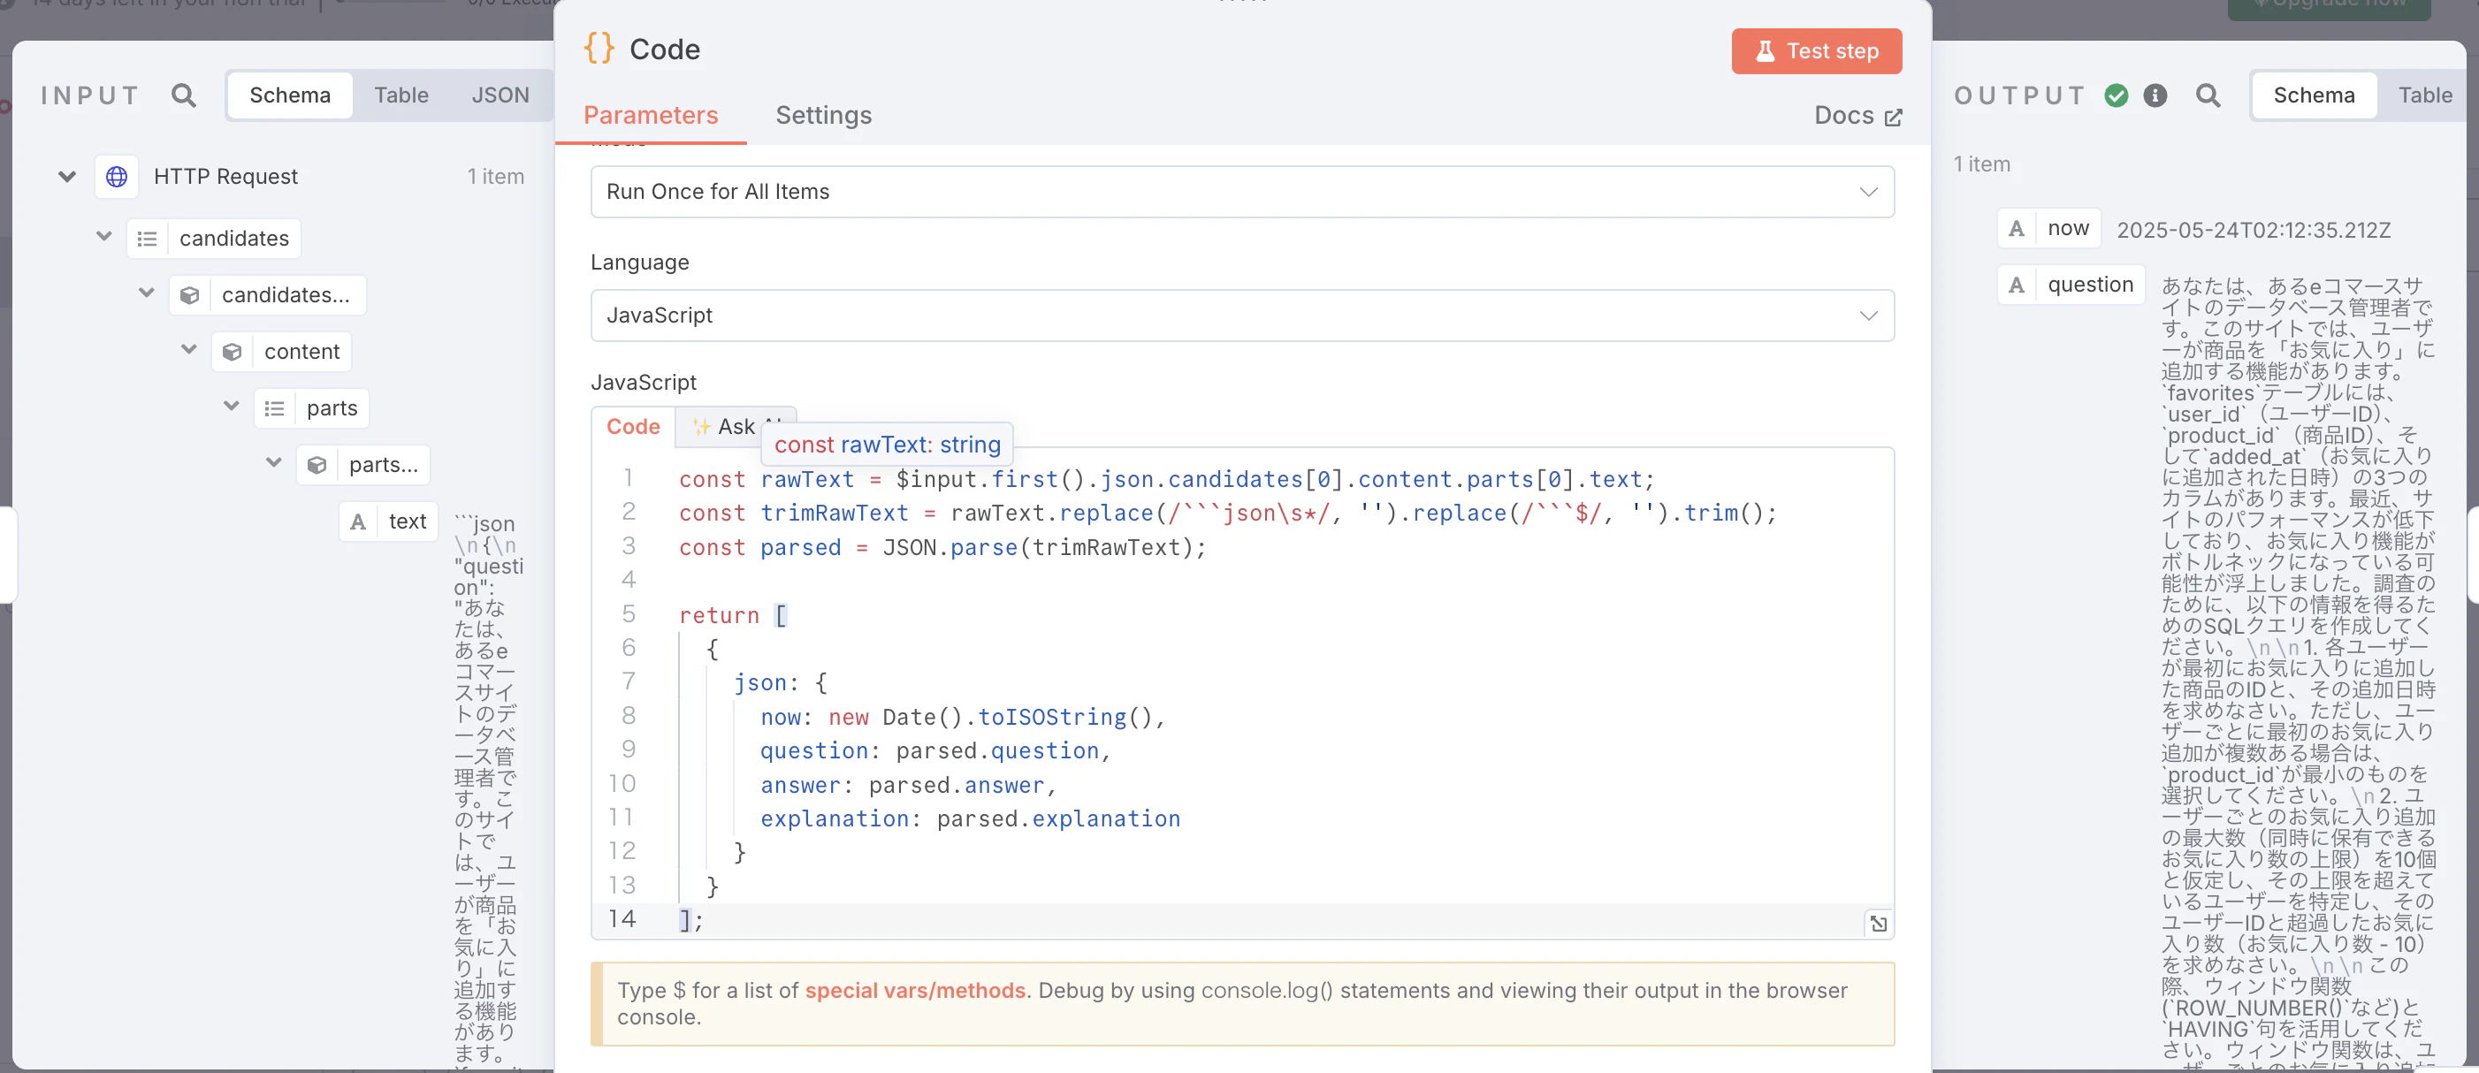The image size is (2479, 1073).
Task: Click the string type icon beside text
Action: [x=358, y=521]
